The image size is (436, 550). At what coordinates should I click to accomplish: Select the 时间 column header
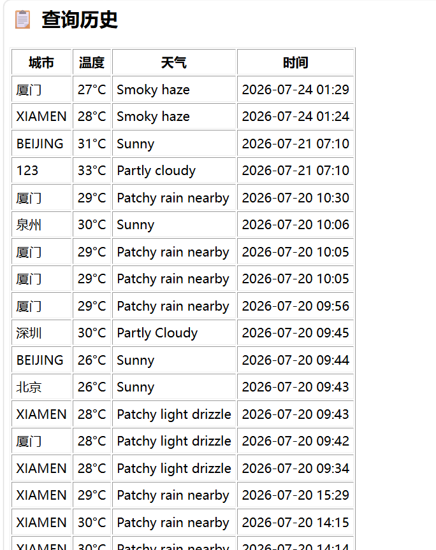[x=296, y=62]
